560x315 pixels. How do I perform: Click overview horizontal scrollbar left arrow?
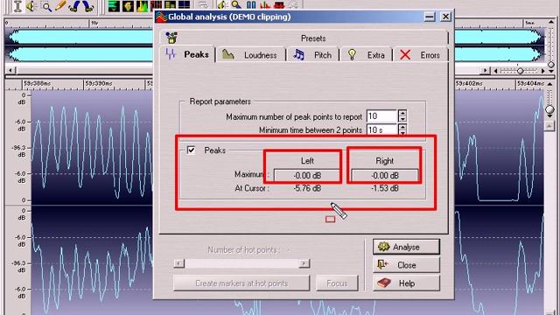click(10, 70)
